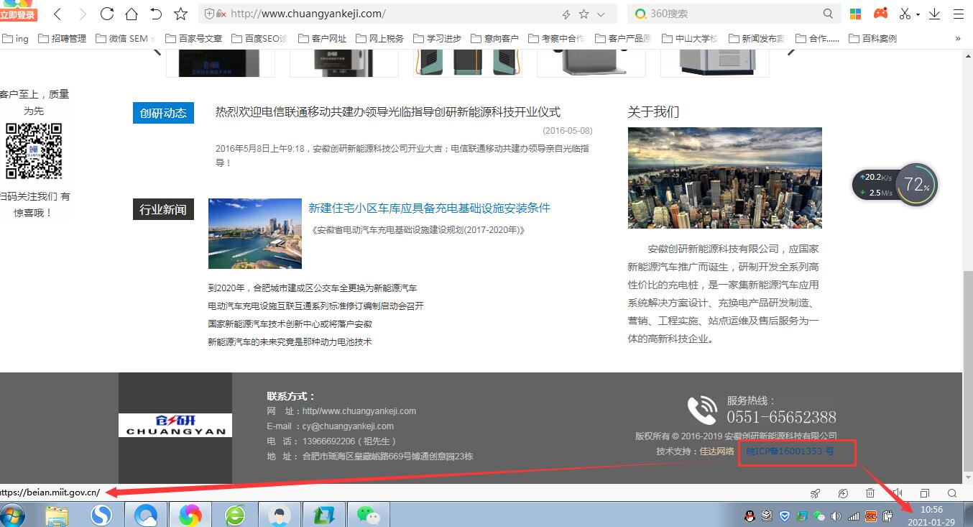Open WeChat from the Windows taskbar
This screenshot has width=973, height=527.
pyautogui.click(x=368, y=513)
